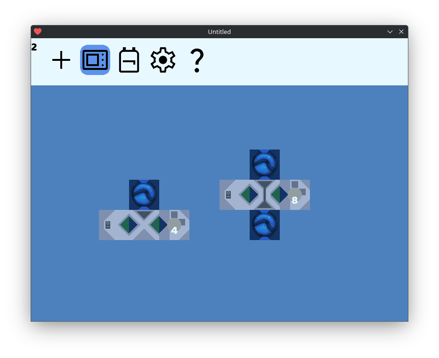Click the second green-blue diamond on machine 8

pos(279,194)
